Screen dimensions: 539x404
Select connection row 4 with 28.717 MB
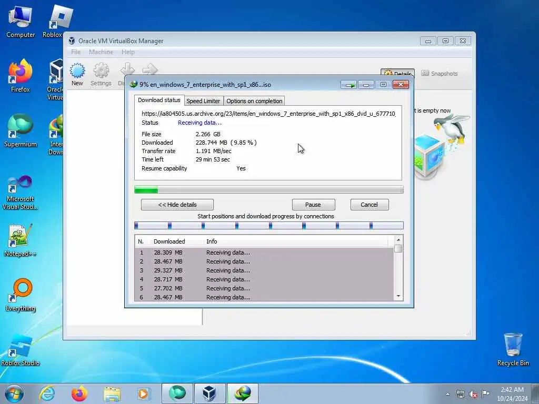264,279
